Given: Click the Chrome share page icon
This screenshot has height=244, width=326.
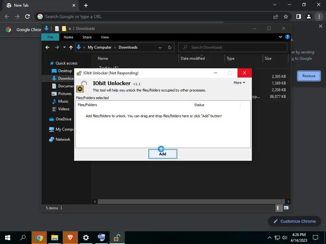Looking at the screenshot, I should (x=276, y=17).
